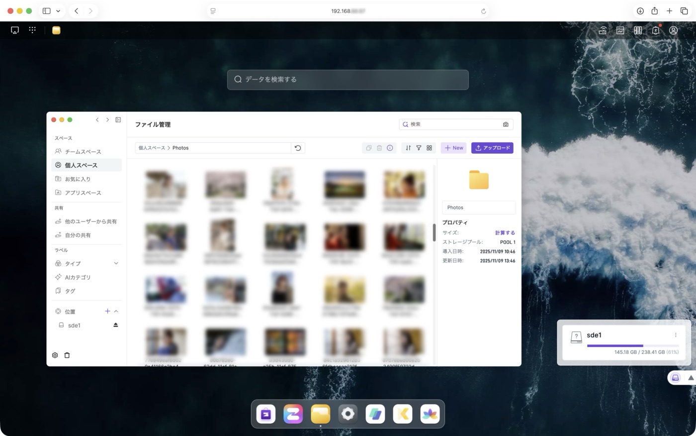The height and width of the screenshot is (436, 696).
Task: Collapse the 位置 locations section
Action: point(116,312)
